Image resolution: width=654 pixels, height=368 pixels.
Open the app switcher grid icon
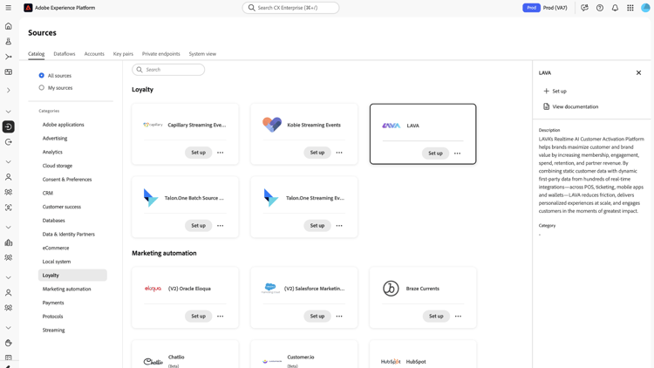(630, 8)
